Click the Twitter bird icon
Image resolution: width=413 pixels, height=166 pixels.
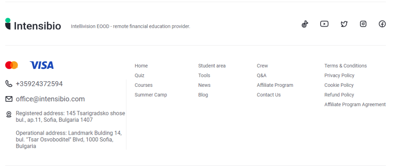[344, 24]
